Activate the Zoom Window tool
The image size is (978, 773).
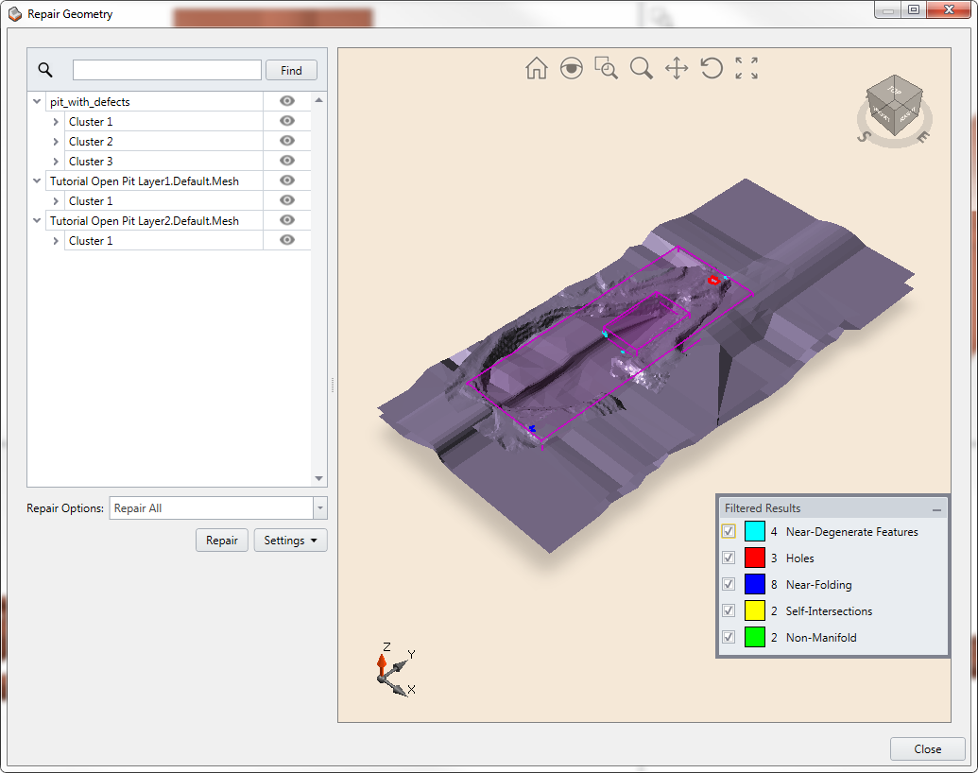(x=607, y=68)
